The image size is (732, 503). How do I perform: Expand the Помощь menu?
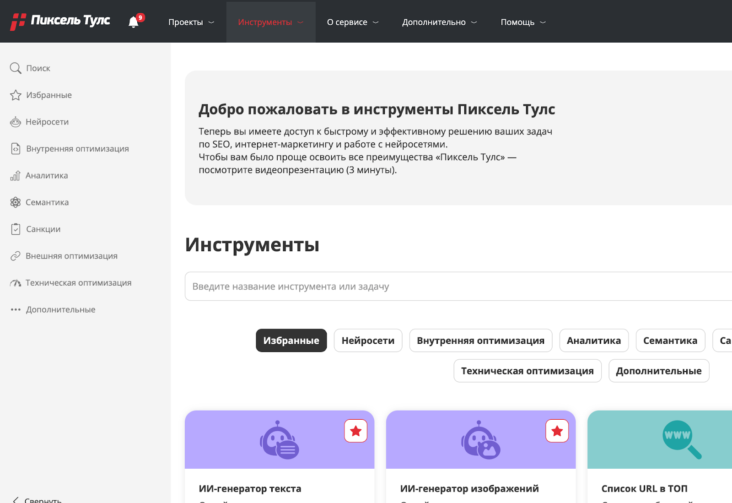[523, 22]
